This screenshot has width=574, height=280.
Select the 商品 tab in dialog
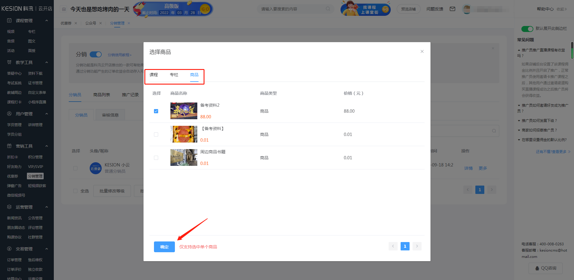194,75
